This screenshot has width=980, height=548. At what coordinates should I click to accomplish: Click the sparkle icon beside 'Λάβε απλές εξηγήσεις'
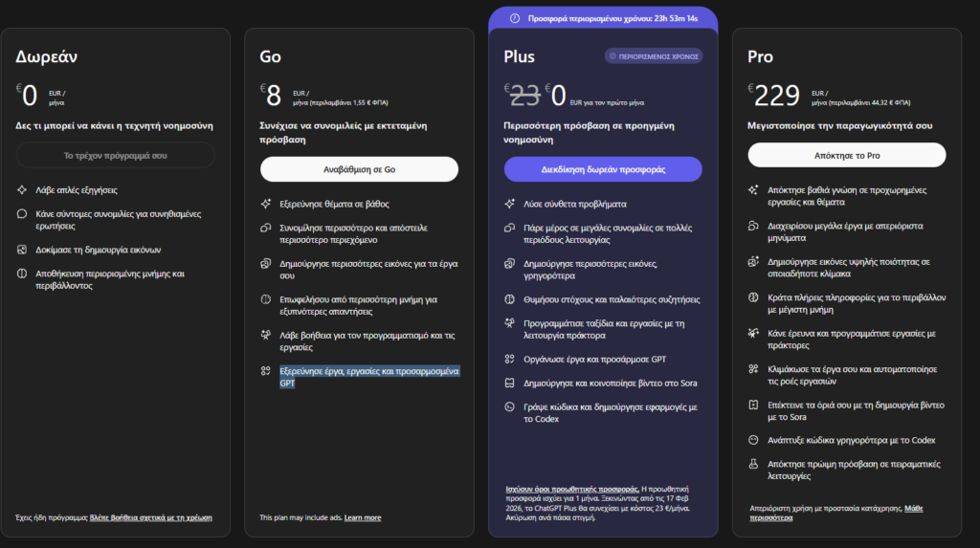click(x=22, y=190)
